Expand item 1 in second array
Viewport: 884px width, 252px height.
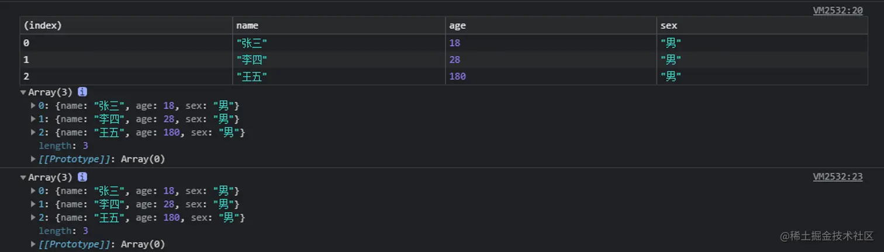coord(33,204)
